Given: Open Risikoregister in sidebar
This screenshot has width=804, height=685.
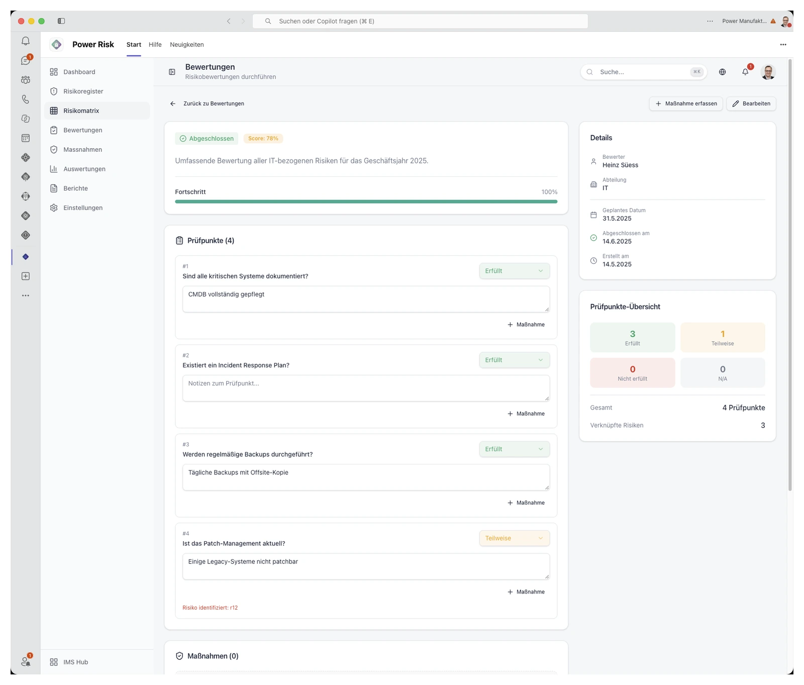Looking at the screenshot, I should 97,91.
